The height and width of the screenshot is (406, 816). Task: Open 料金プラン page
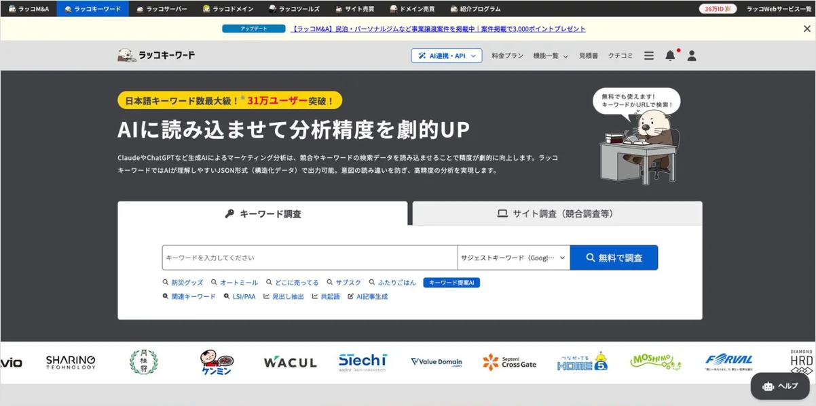pyautogui.click(x=508, y=56)
